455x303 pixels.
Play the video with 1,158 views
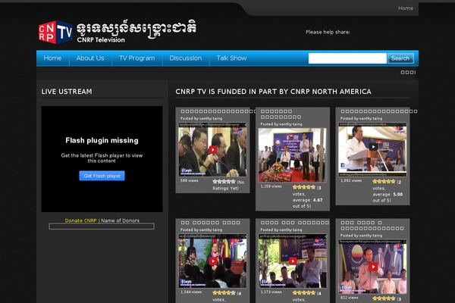pyautogui.click(x=293, y=155)
